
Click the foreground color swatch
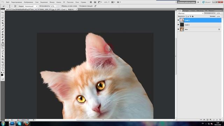click(2, 75)
